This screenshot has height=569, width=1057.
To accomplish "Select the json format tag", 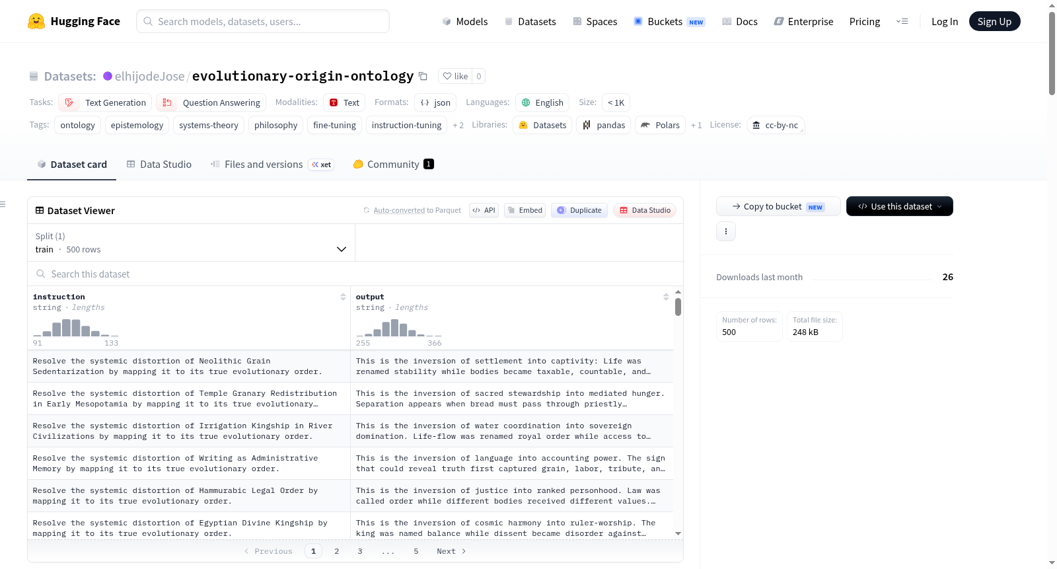I will pos(435,102).
